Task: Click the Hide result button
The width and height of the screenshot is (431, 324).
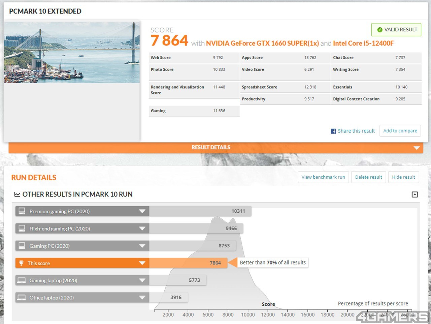Action: point(403,177)
